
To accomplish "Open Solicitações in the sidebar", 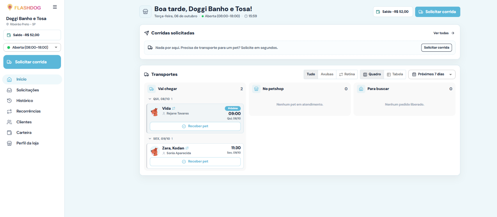I will [32, 90].
